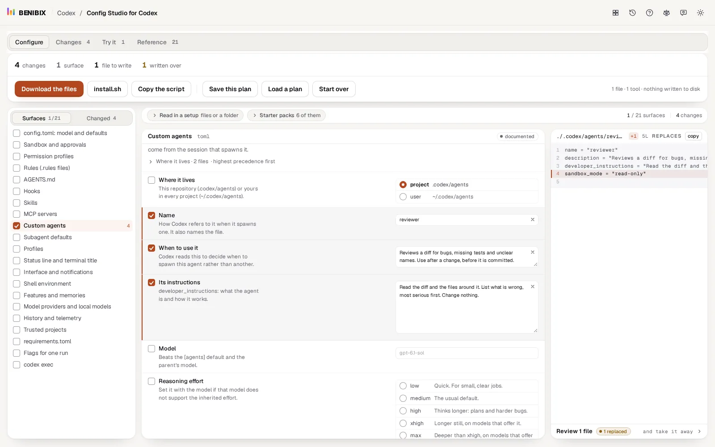Viewport: 715px width, 447px height.
Task: Uncheck the 'When to use it' checkbox
Action: click(151, 248)
